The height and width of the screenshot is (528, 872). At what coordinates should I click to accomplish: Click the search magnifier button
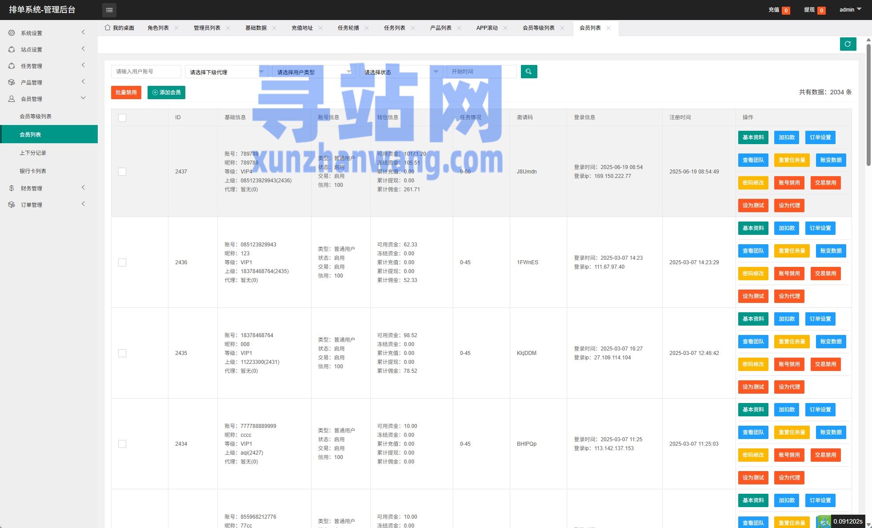click(529, 72)
